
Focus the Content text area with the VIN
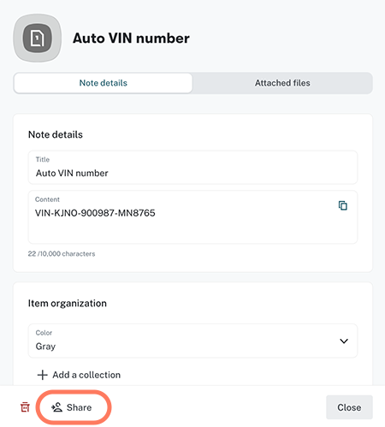[x=192, y=217]
